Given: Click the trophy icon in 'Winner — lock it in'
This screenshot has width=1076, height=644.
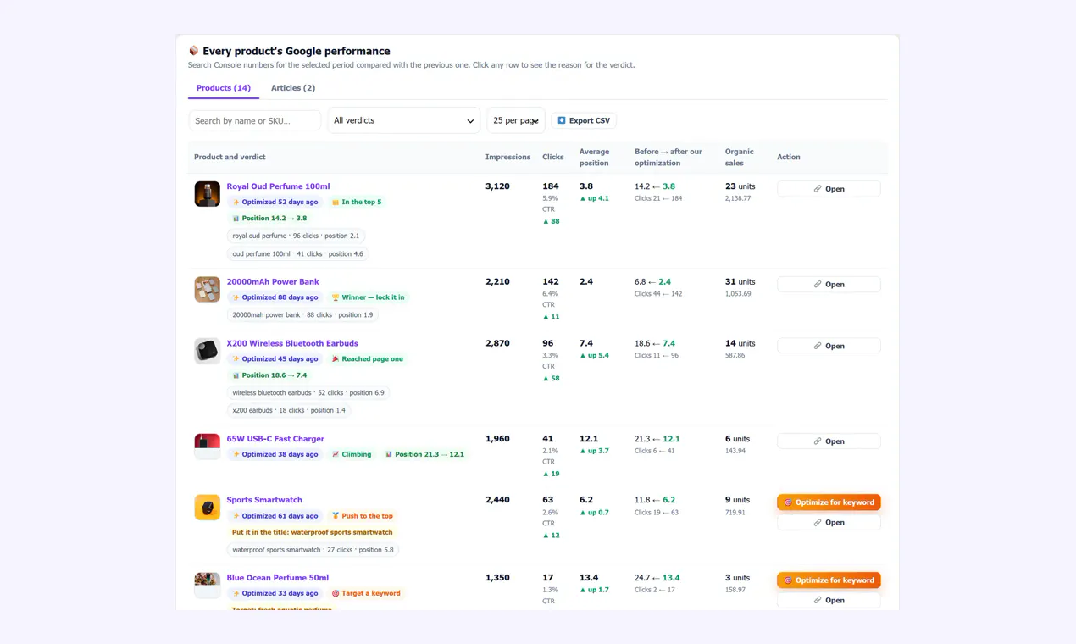Looking at the screenshot, I should [336, 297].
